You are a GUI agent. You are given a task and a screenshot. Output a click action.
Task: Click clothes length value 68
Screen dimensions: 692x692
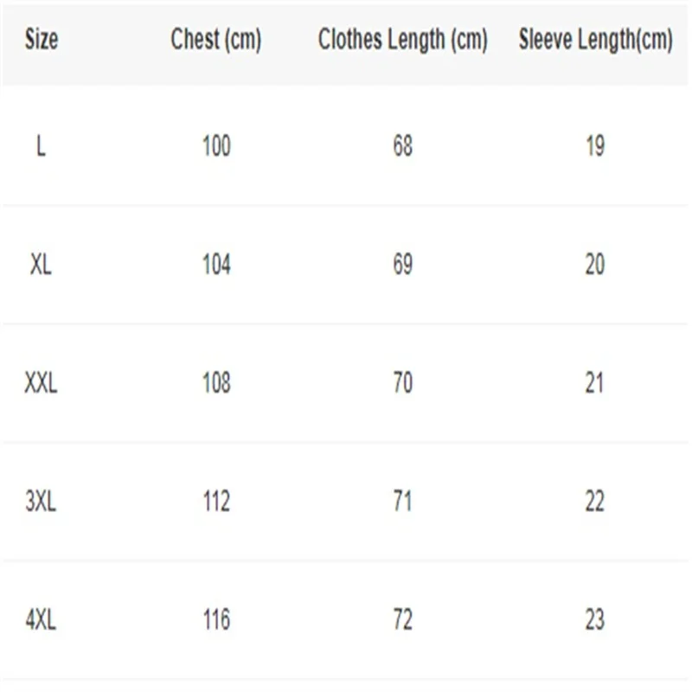tap(402, 146)
